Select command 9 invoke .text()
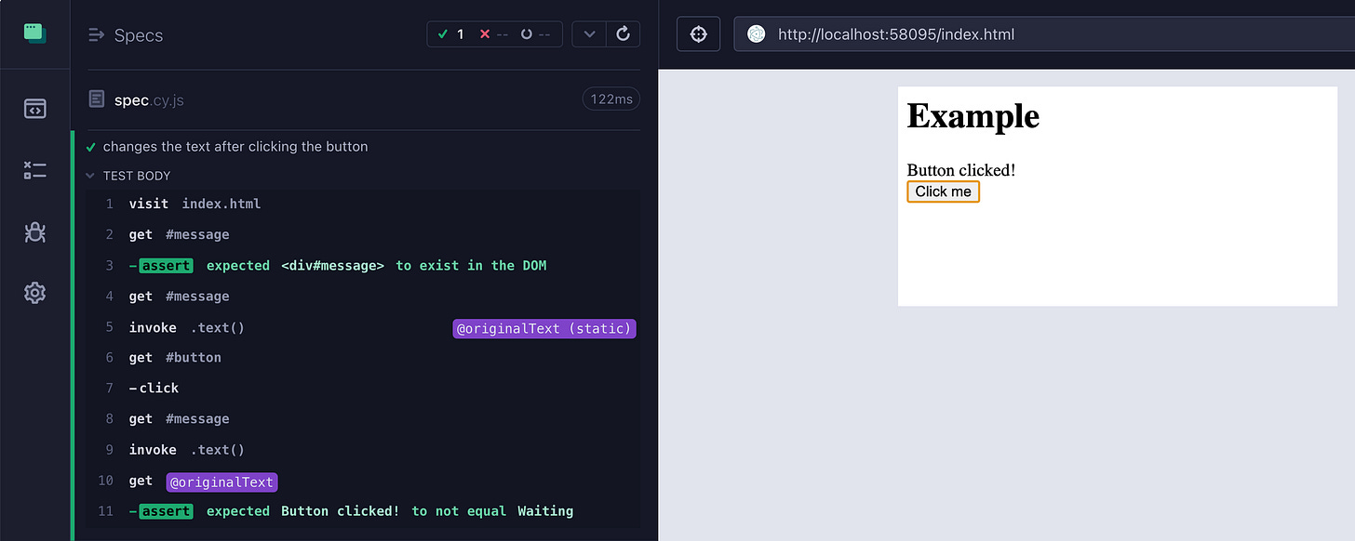The width and height of the screenshot is (1355, 541). [x=363, y=449]
